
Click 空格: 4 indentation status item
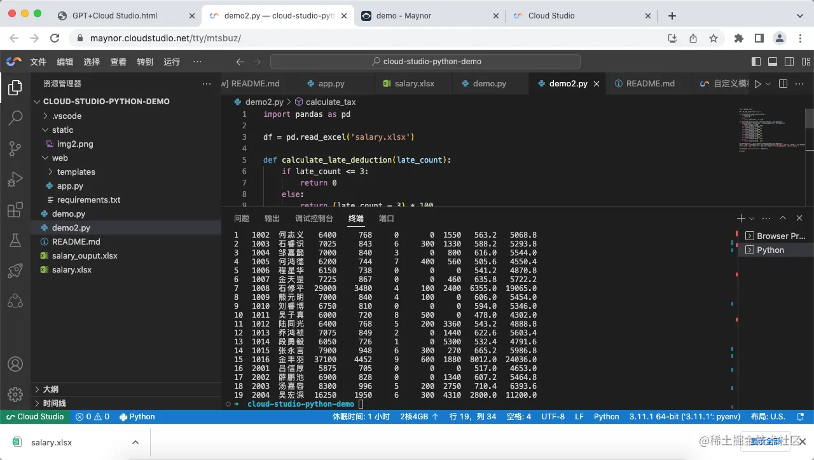(x=519, y=417)
